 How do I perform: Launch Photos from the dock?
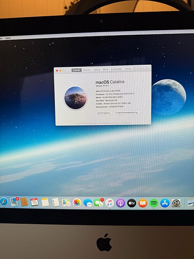[x=77, y=203]
